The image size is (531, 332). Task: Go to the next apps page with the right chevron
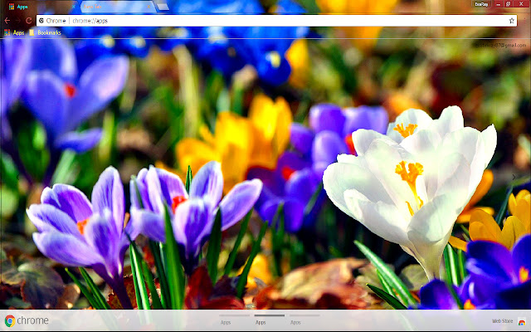pos(514,177)
